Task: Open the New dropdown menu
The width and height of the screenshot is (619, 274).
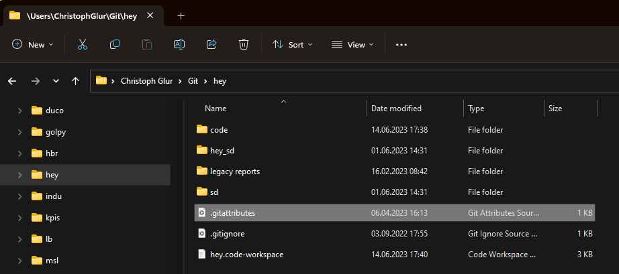Action: click(x=33, y=44)
